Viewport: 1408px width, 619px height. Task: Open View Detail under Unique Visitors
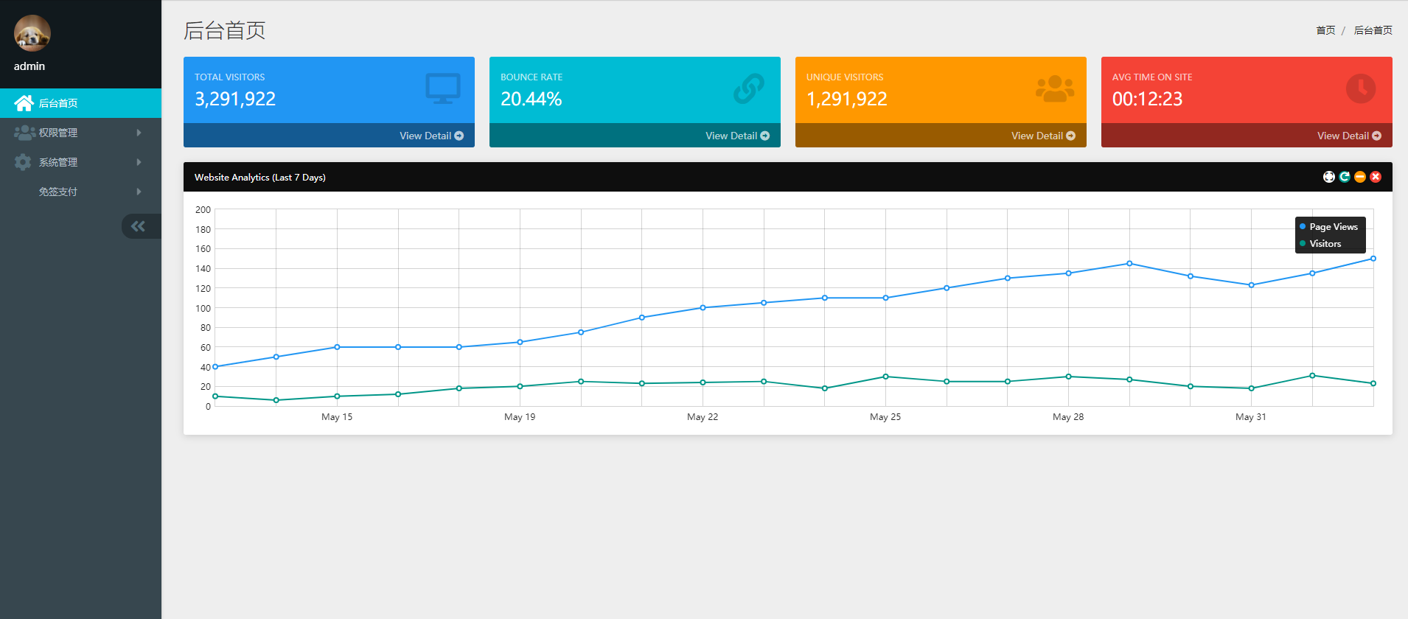pyautogui.click(x=1043, y=136)
